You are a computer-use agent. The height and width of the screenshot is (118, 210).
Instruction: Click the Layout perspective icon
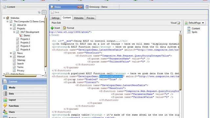[5, 100]
